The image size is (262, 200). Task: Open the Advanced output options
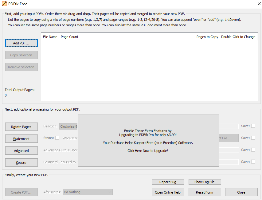21,151
